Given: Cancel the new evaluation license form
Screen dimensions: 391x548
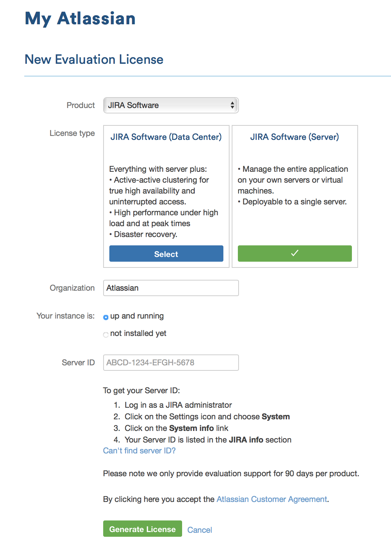Looking at the screenshot, I should point(200,530).
